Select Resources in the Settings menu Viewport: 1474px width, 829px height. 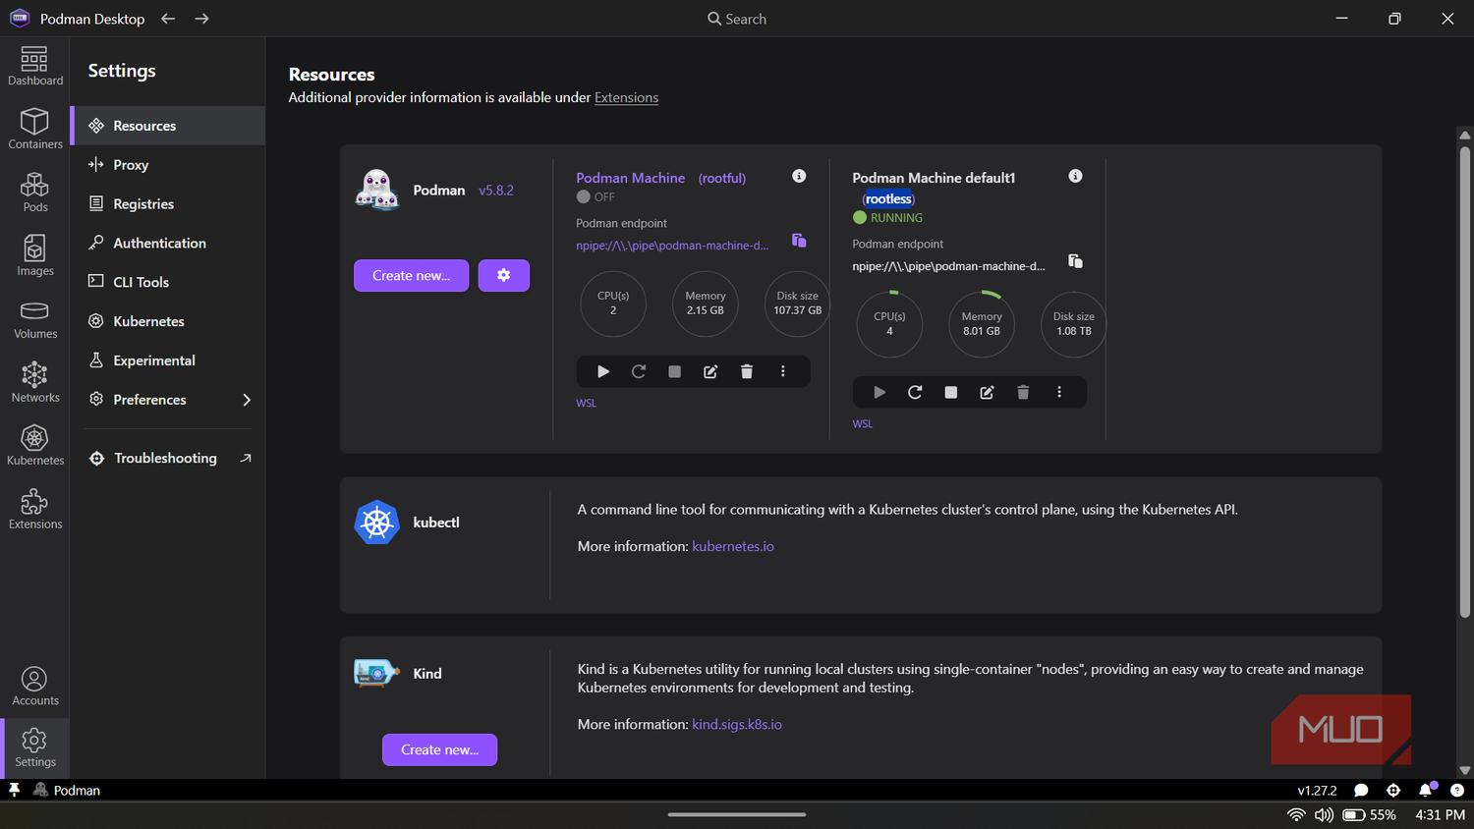168,126
